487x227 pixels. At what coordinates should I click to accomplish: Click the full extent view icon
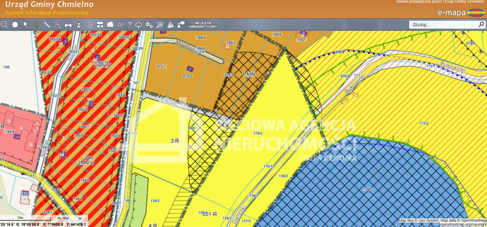point(15,24)
